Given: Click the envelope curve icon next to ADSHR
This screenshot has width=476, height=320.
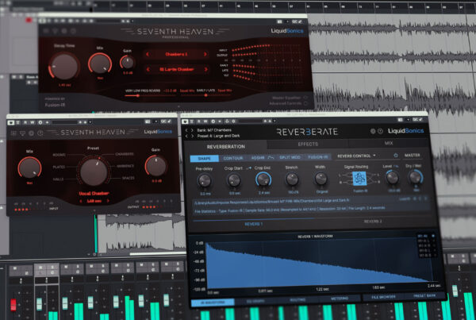Looking at the screenshot, I should point(271,157).
